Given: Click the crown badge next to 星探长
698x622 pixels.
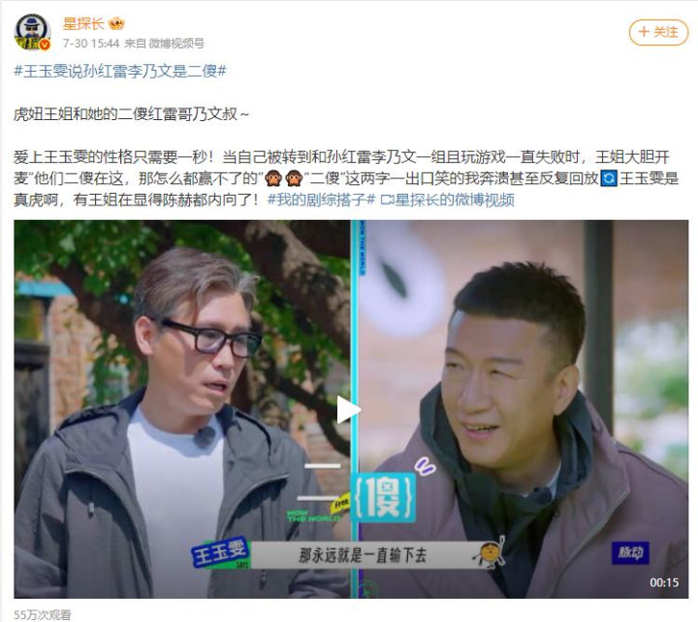Looking at the screenshot, I should (x=116, y=23).
